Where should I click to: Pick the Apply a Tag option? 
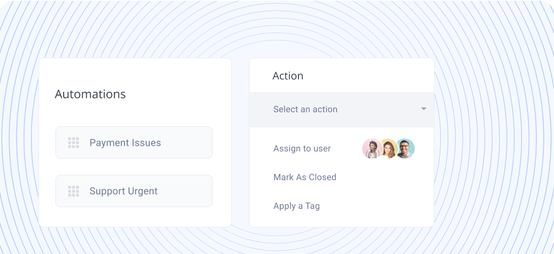pyautogui.click(x=296, y=206)
